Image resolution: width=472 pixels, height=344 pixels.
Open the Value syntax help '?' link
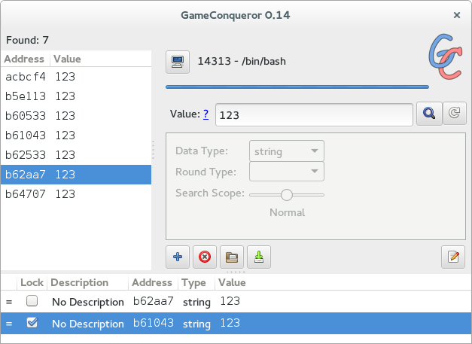pos(206,114)
